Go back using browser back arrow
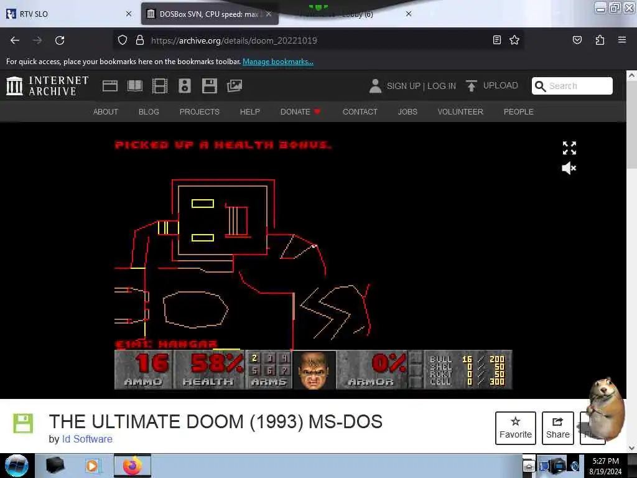 [15, 40]
